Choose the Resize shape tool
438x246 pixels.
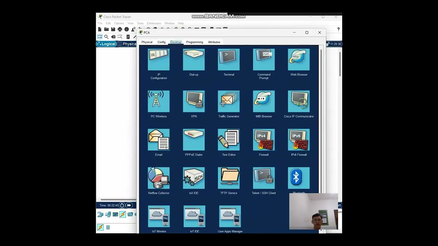tap(120, 37)
